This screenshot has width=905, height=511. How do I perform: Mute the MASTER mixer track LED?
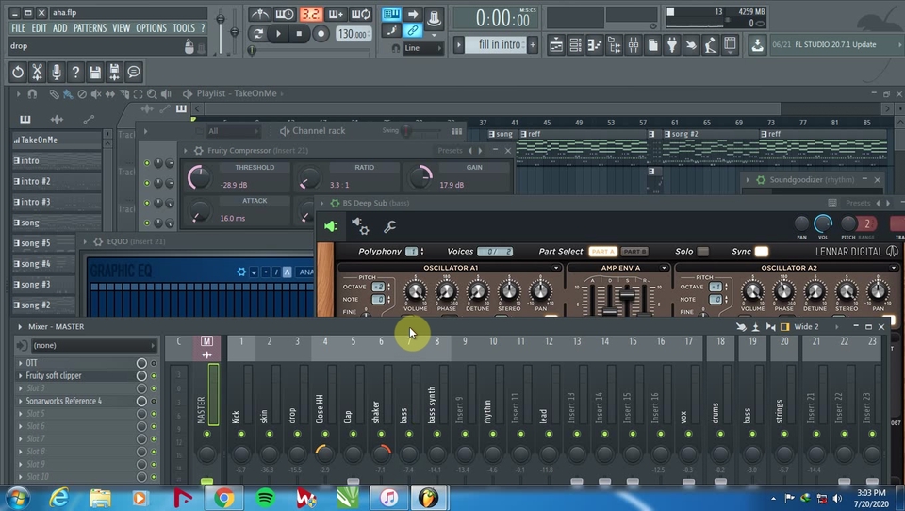[206, 434]
